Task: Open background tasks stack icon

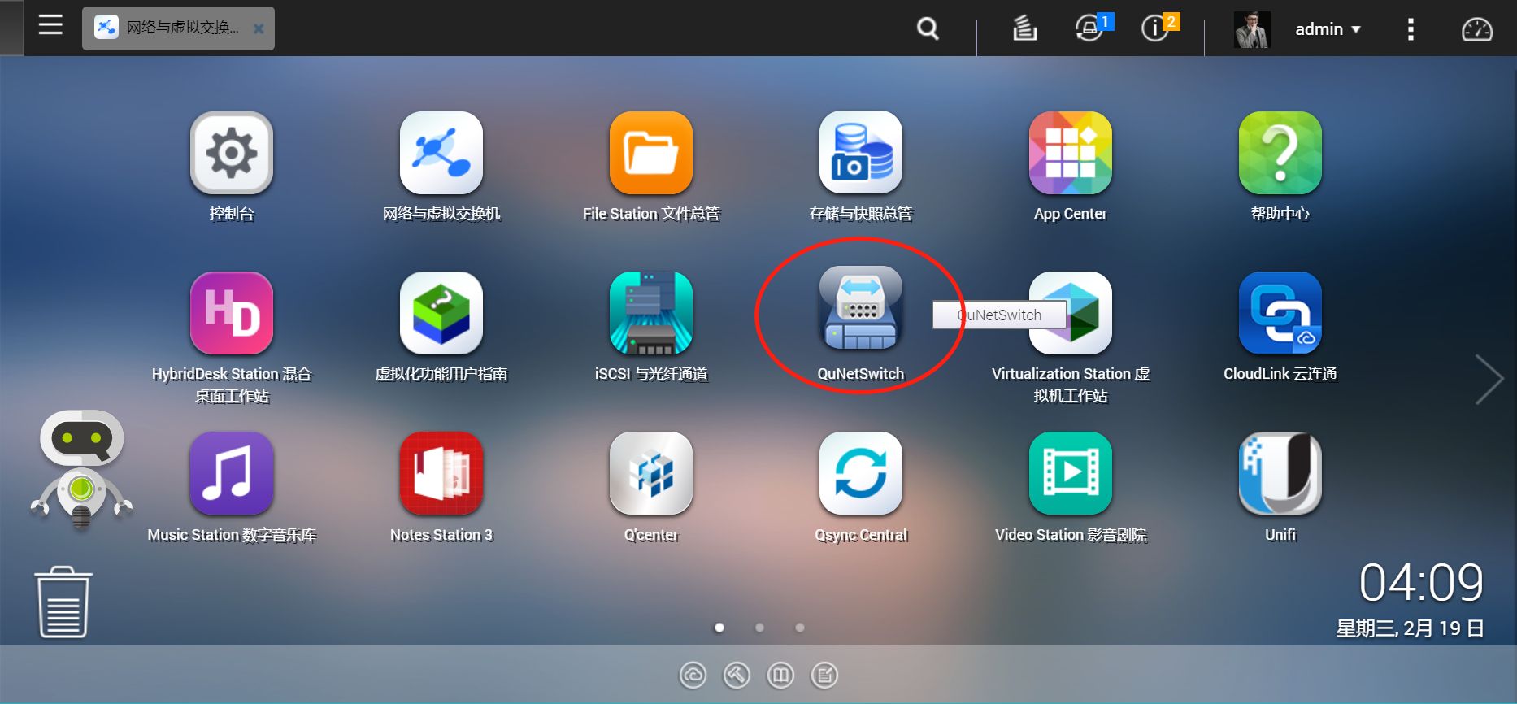Action: tap(1024, 28)
